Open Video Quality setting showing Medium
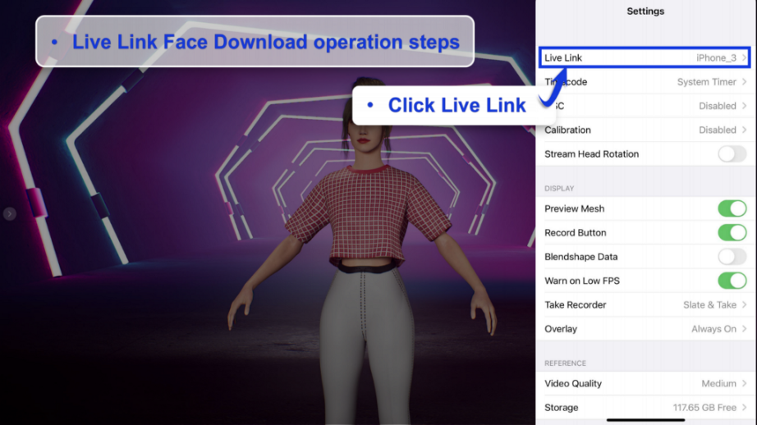This screenshot has width=757, height=425. (645, 384)
